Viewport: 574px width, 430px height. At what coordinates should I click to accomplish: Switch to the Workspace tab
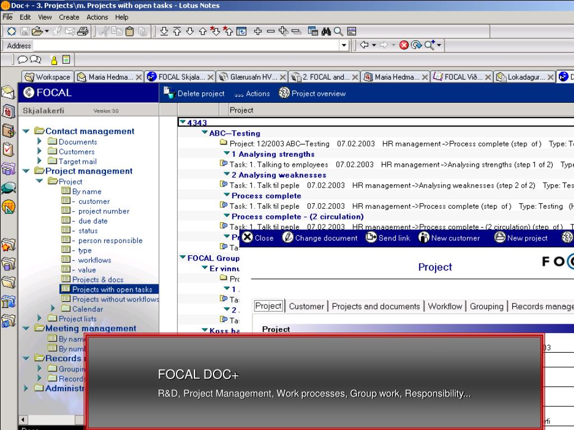click(x=48, y=77)
